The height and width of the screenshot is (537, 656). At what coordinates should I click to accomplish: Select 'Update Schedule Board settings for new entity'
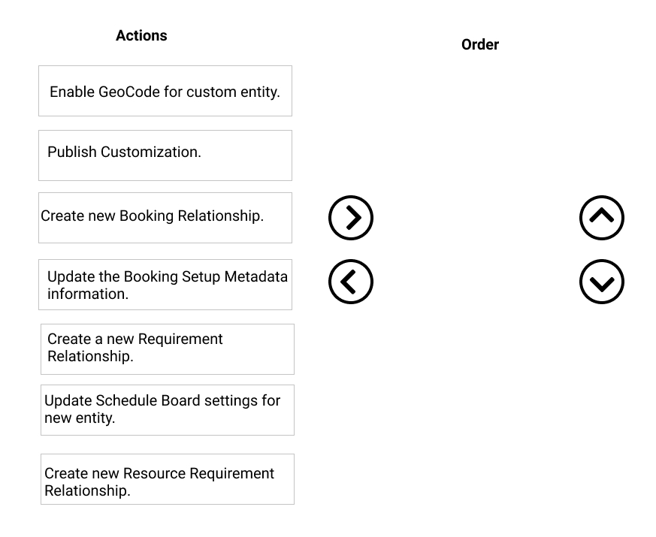[x=168, y=410]
